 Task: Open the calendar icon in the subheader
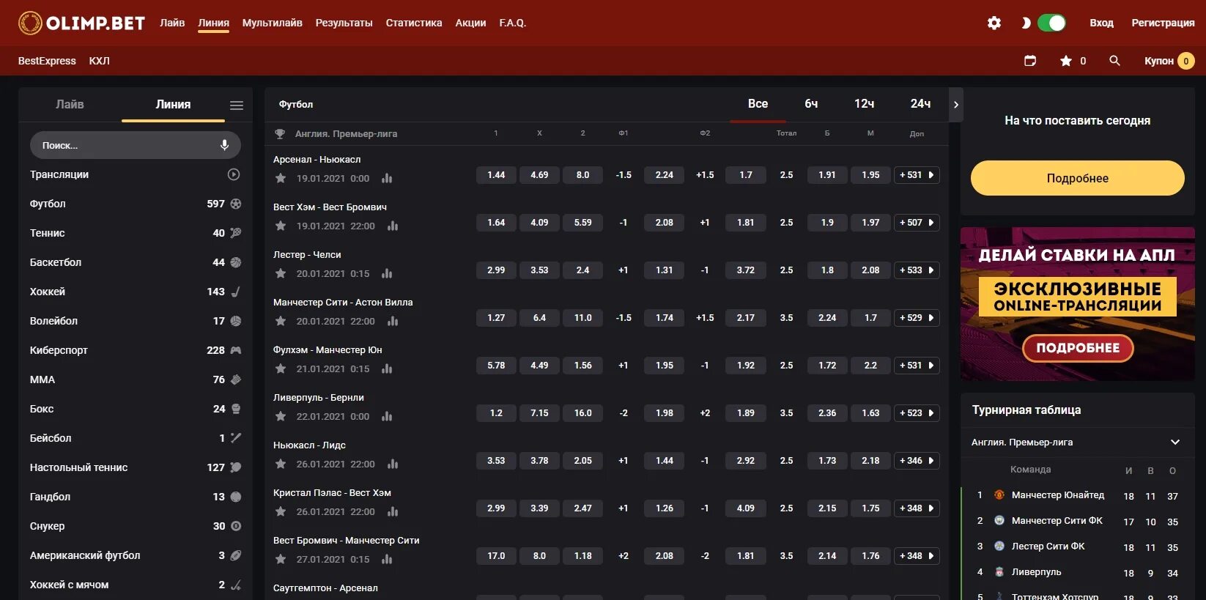1030,61
